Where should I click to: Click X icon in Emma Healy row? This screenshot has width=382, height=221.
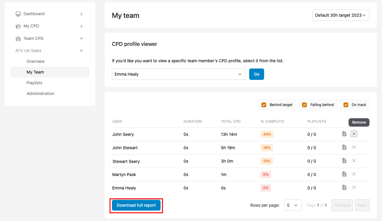tap(354, 187)
